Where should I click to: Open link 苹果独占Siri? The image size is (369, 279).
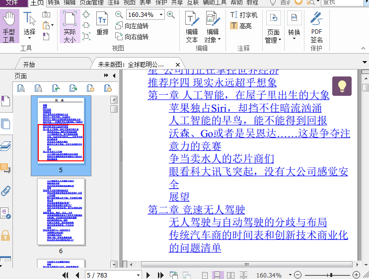pyautogui.click(x=245, y=108)
